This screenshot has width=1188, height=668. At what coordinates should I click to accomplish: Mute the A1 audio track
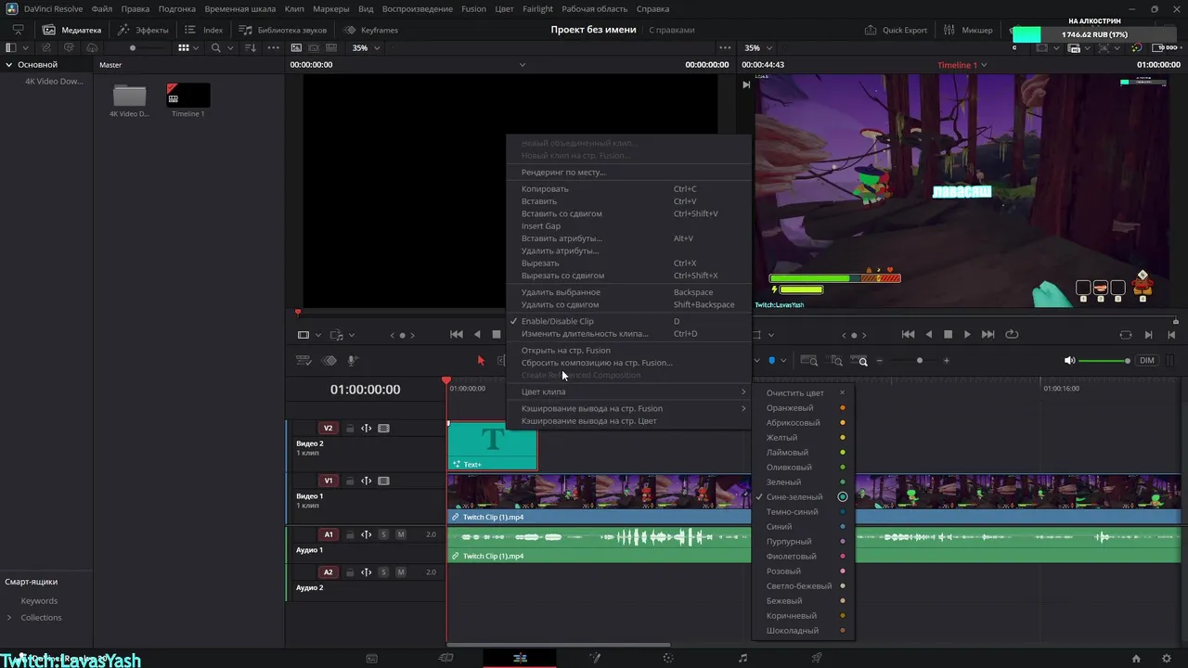401,534
